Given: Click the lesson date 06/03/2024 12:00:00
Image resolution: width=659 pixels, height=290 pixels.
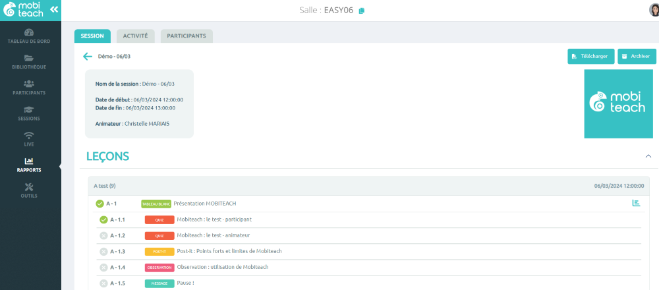Looking at the screenshot, I should 619,186.
